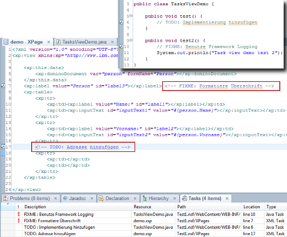This screenshot has height=237, width=287.
Task: Click the inputText1 line in XPage source
Action: click(166, 110)
